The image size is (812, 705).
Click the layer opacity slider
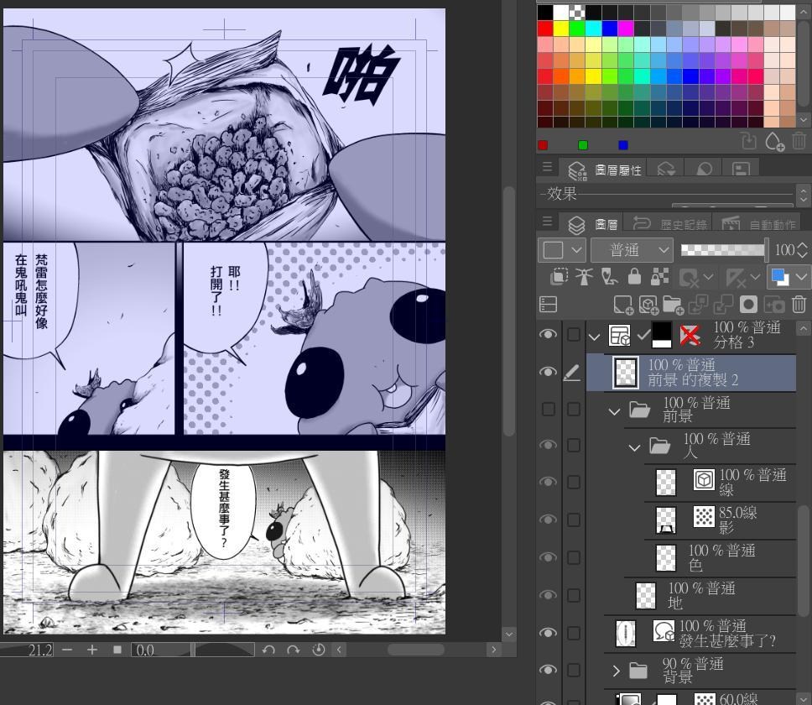[724, 250]
